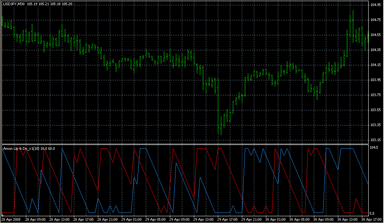Click the USDJPY,M30 chart title label
Image resolution: width=384 pixels, height=223 pixels.
click(x=13, y=4)
